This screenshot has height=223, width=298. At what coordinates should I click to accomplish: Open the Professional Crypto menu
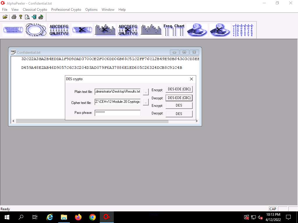pyautogui.click(x=66, y=10)
